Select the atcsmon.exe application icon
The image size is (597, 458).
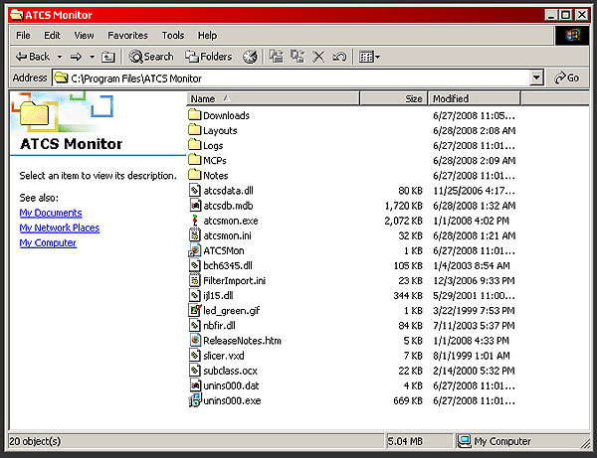point(195,221)
